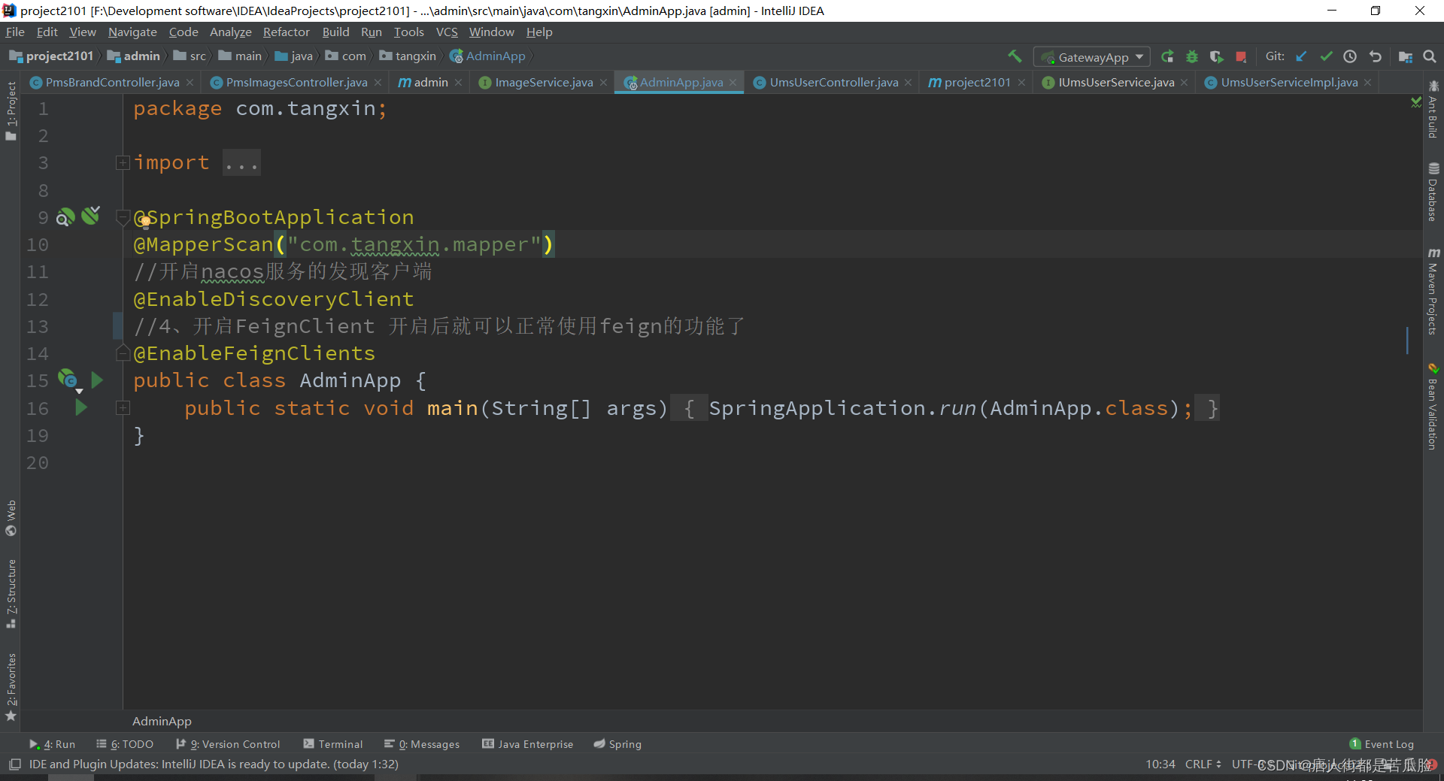Screen dimensions: 1444x781
Task: Click the Git Commit checkmark icon
Action: [1326, 56]
